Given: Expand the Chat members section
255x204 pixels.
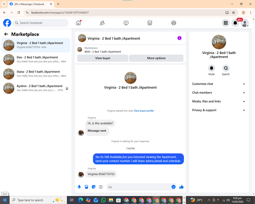Looking at the screenshot, I should 219,93.
